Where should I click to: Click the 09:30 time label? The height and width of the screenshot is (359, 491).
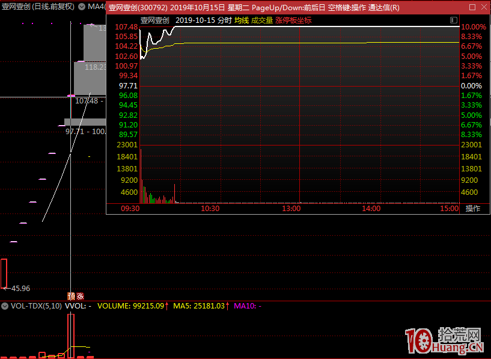[x=130, y=209]
